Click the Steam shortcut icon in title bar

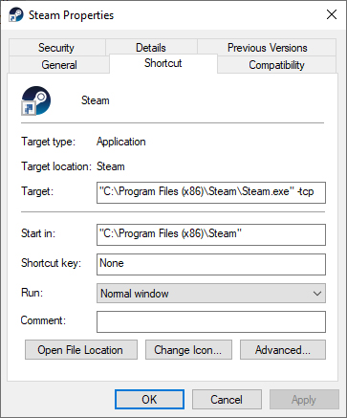(x=16, y=14)
